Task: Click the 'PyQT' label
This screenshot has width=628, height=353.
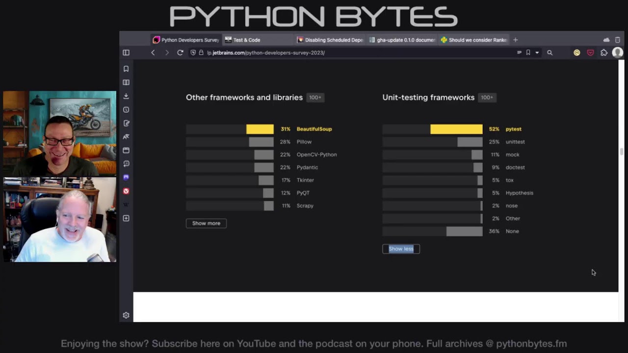Action: (303, 193)
